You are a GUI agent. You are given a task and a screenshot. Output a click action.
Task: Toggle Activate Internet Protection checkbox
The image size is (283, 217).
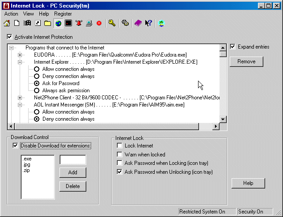9,37
